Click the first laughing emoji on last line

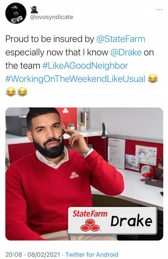tap(11, 92)
